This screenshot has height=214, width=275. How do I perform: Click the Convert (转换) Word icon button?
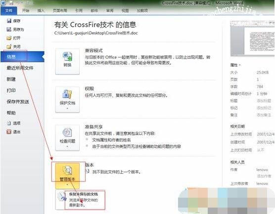click(x=67, y=61)
